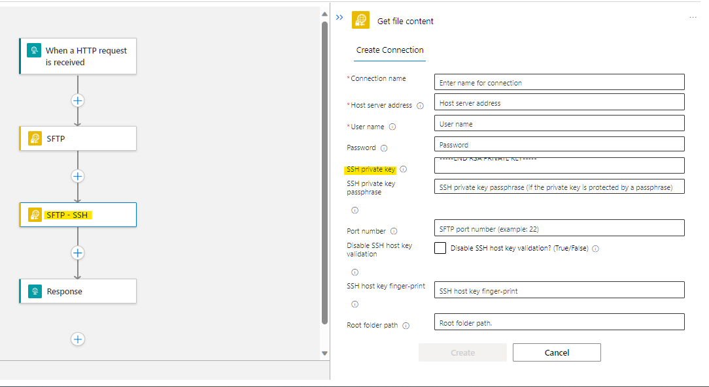Click the Get file content connector icon
This screenshot has height=387, width=709.
pos(360,20)
